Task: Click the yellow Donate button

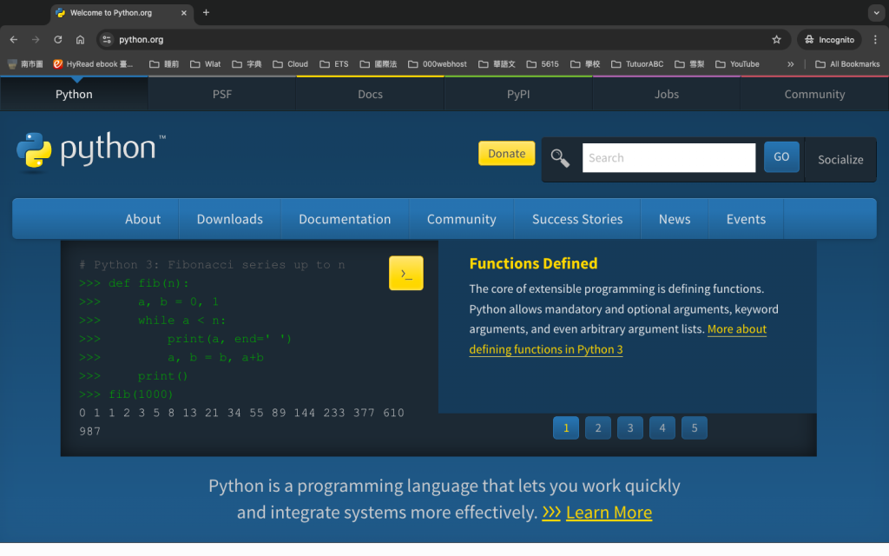Action: pos(506,154)
